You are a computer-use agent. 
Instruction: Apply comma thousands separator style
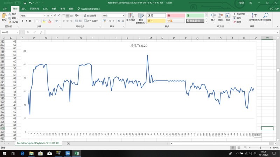pos(114,21)
